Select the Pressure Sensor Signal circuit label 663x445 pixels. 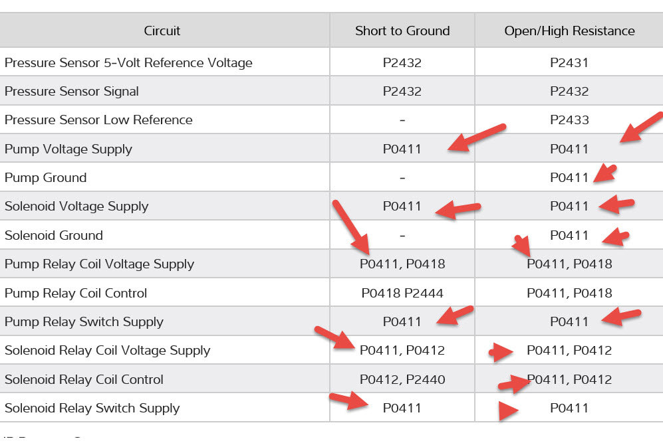pyautogui.click(x=72, y=92)
